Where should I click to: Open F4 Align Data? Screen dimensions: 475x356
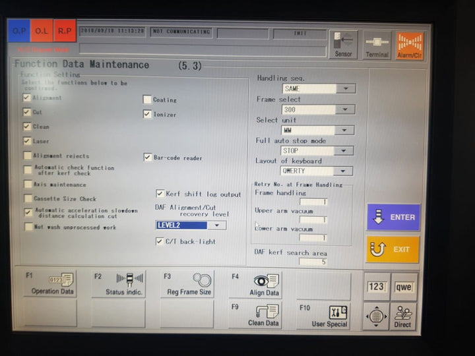(255, 283)
